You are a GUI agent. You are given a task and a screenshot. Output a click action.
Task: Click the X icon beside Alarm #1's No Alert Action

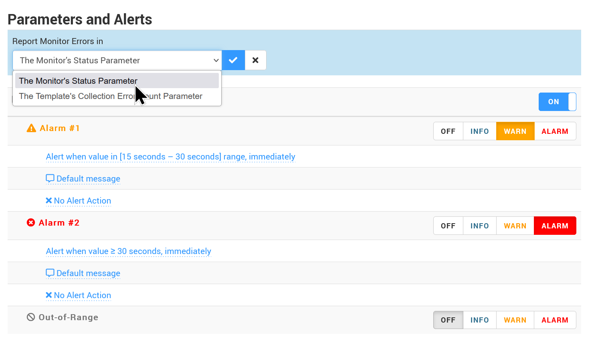pyautogui.click(x=49, y=201)
